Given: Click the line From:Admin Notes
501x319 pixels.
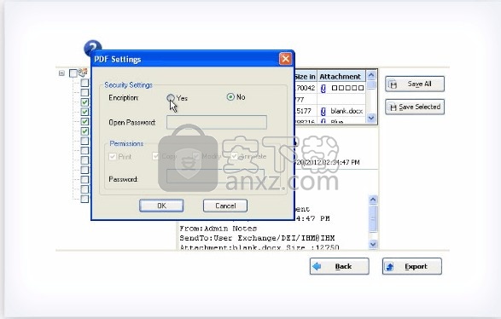Looking at the screenshot, I should [218, 229].
